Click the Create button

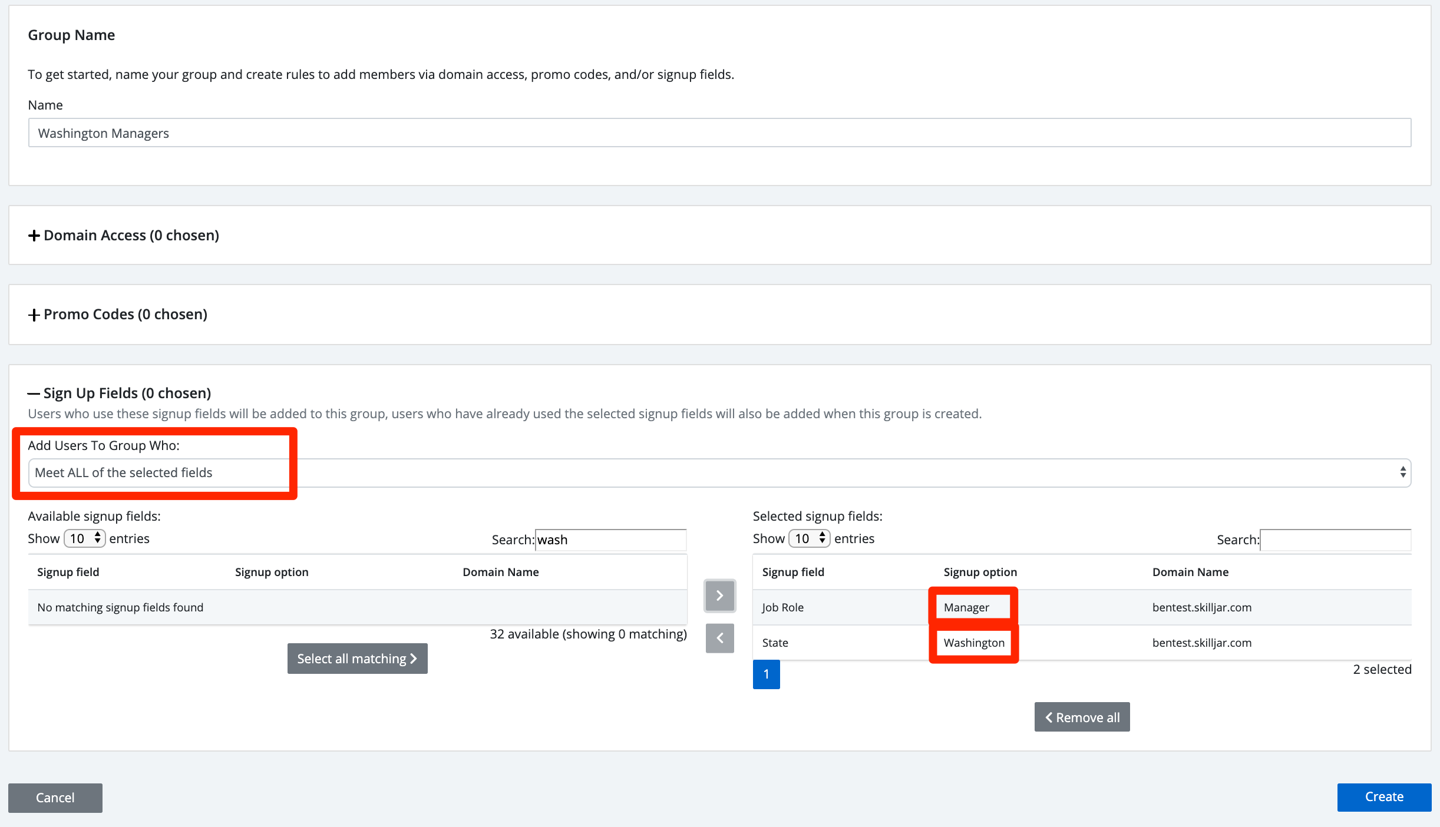(x=1384, y=797)
